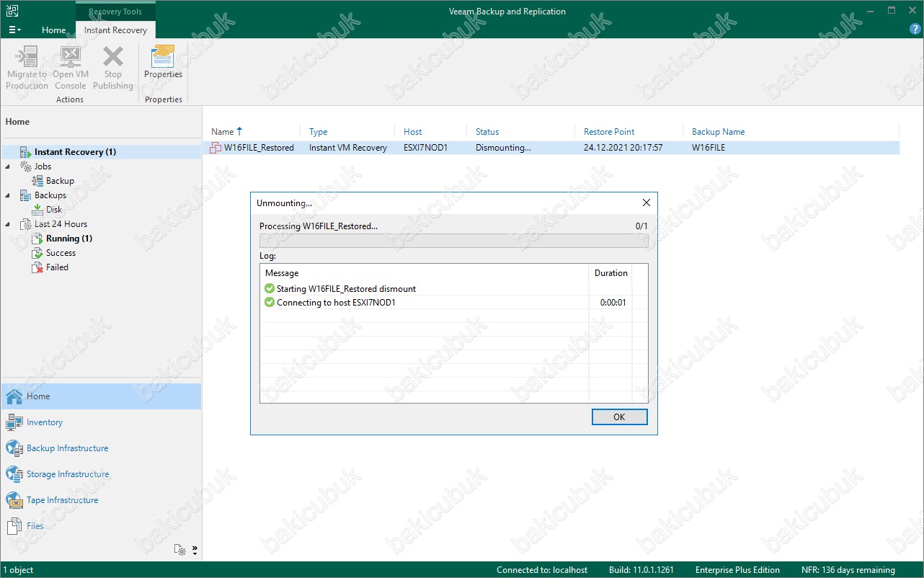Click the Storage Infrastructure view icon
Image resolution: width=924 pixels, height=578 pixels.
tap(14, 474)
